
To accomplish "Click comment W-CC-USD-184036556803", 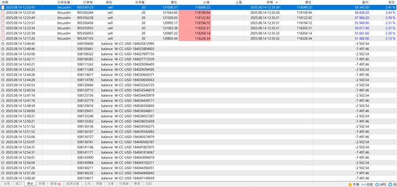I will pos(134,106).
